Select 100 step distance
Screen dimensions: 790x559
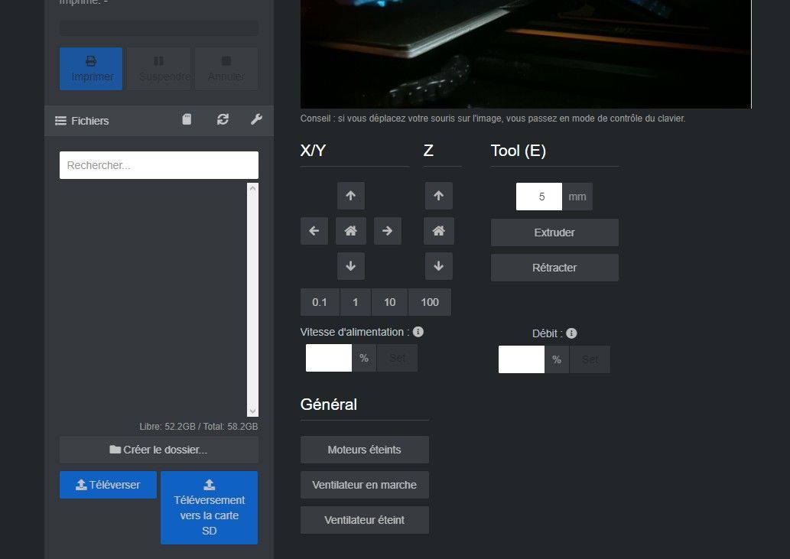[430, 302]
